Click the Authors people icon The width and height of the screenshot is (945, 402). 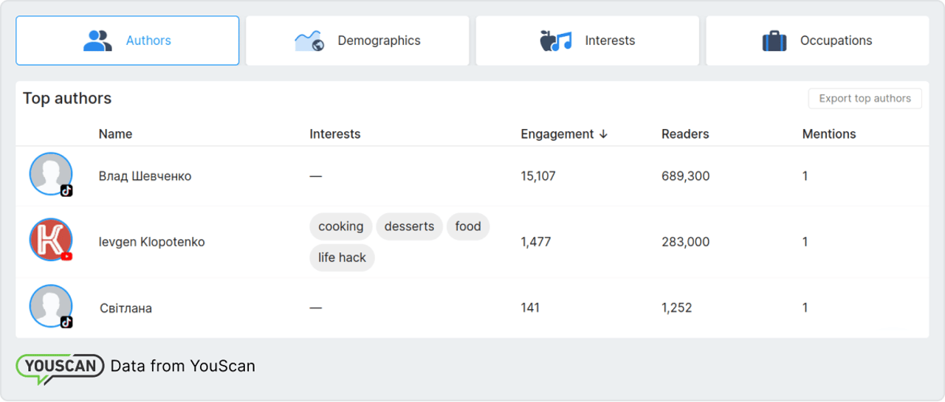pyautogui.click(x=97, y=41)
